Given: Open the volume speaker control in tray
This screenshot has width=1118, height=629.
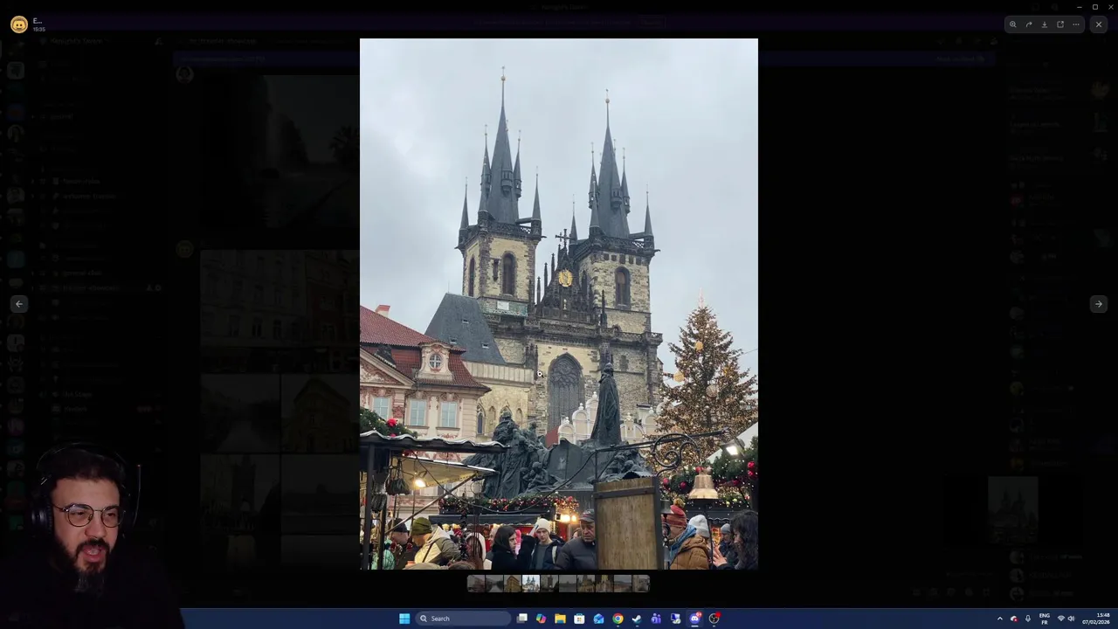Looking at the screenshot, I should click(1072, 619).
